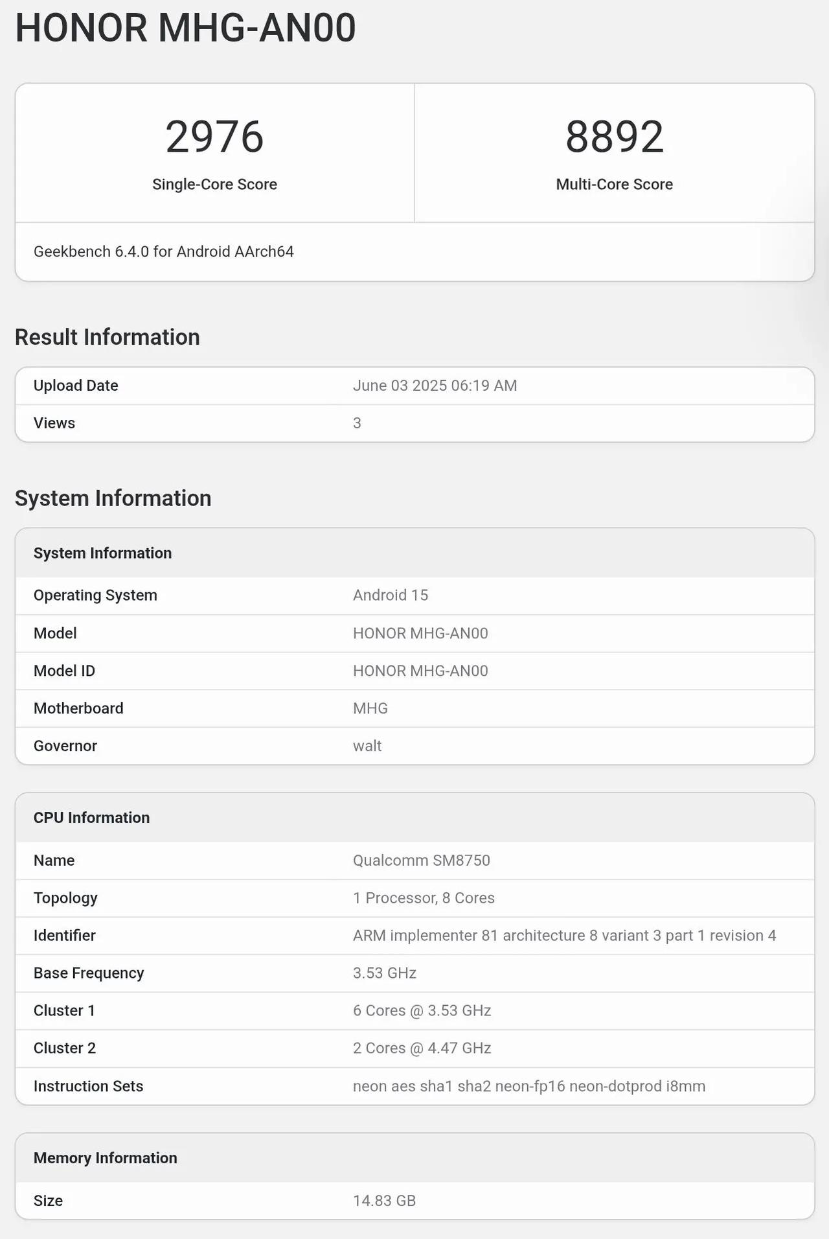Select HONOR MHG-AN00 in the Model row
829x1239 pixels.
tap(420, 633)
